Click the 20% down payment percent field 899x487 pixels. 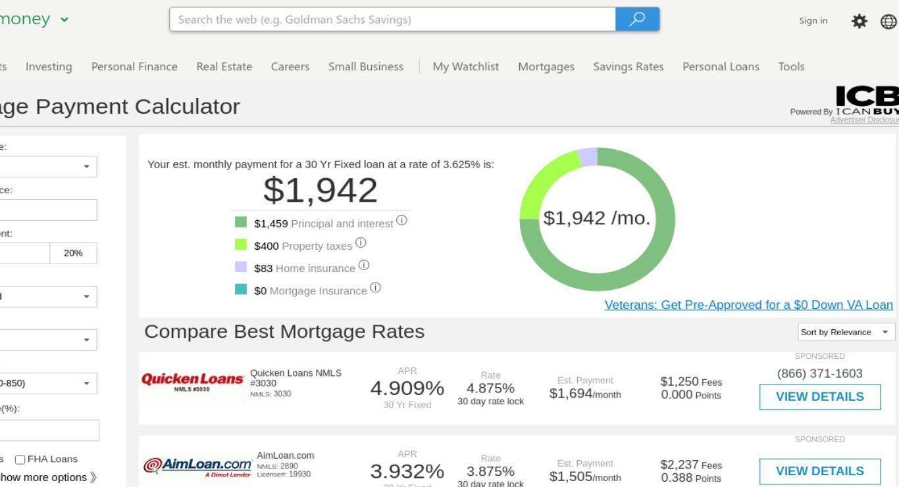pos(74,253)
